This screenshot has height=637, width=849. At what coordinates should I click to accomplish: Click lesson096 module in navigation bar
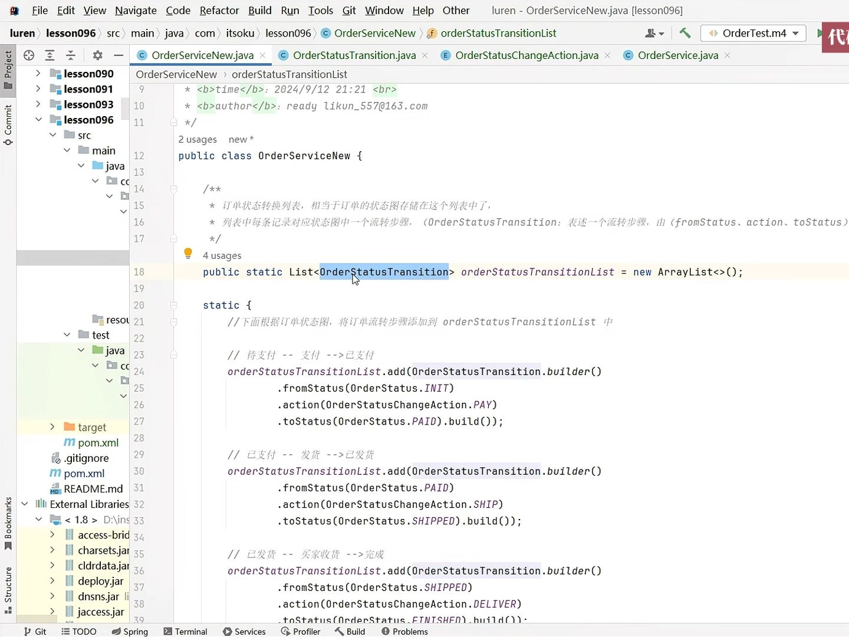pyautogui.click(x=71, y=33)
